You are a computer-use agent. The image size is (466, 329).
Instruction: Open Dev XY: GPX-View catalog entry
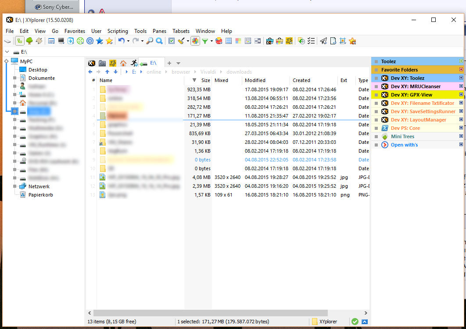tap(411, 95)
